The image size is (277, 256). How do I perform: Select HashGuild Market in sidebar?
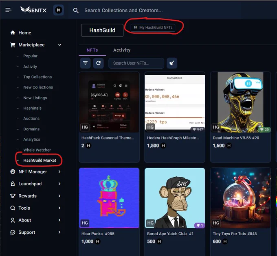40,161
